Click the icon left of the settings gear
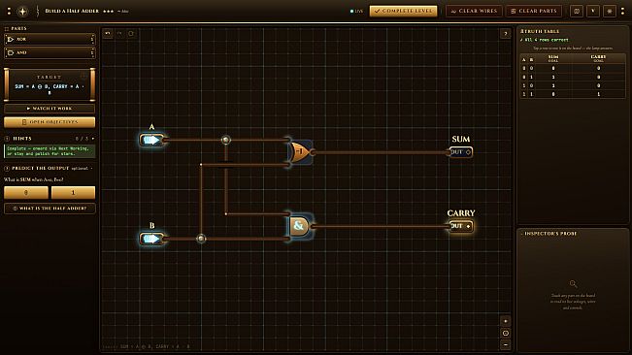Viewport: 632px width, 355px height. pos(593,12)
